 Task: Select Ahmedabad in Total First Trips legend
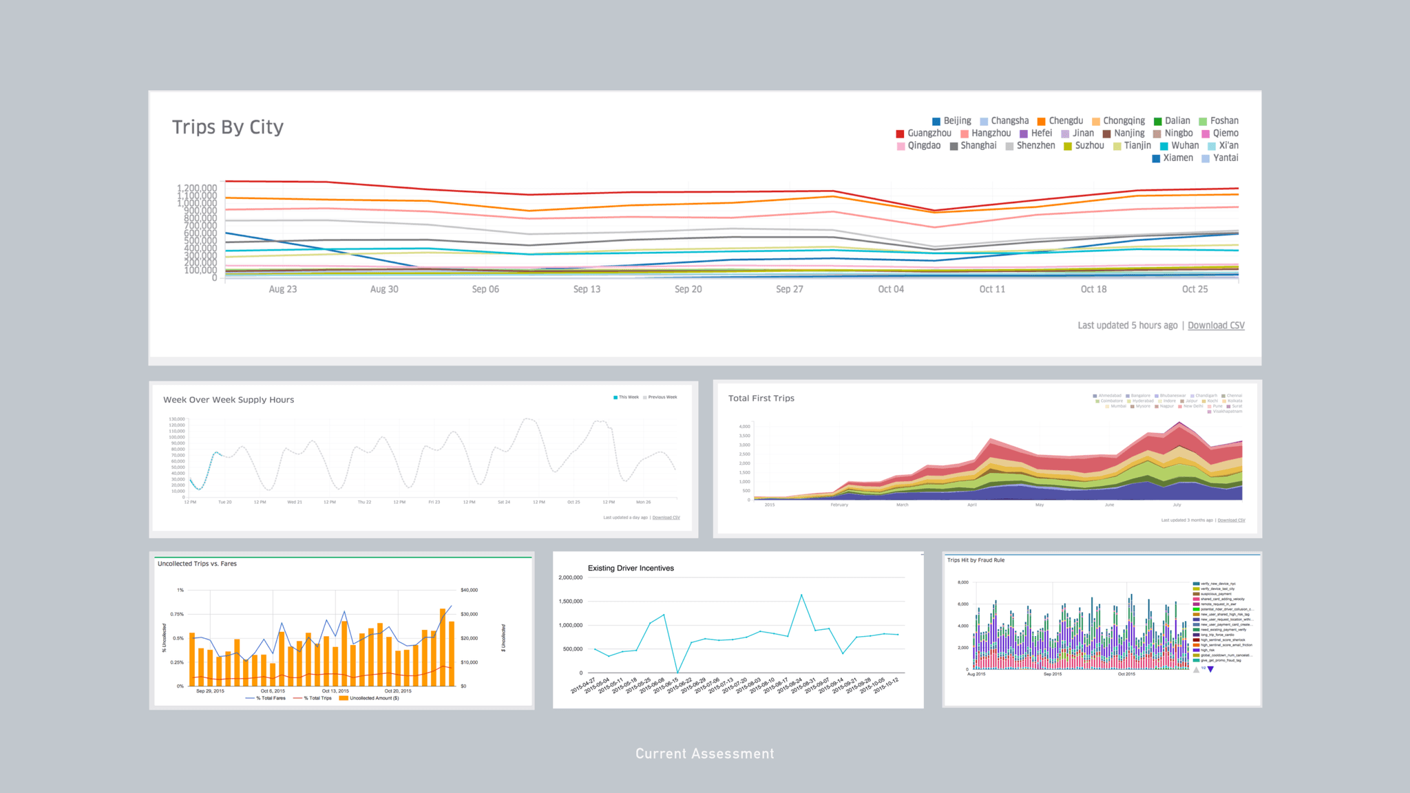[1107, 396]
